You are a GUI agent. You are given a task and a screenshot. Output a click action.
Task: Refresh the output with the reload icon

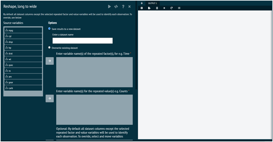pyautogui.click(x=171, y=8)
